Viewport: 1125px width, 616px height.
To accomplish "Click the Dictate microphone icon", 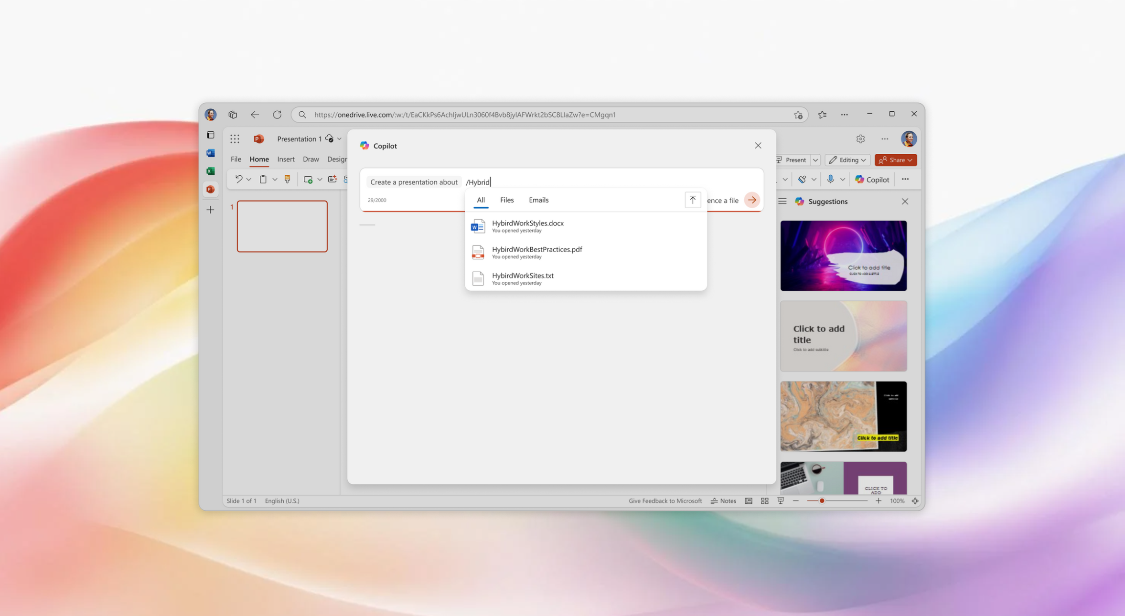I will click(x=830, y=179).
